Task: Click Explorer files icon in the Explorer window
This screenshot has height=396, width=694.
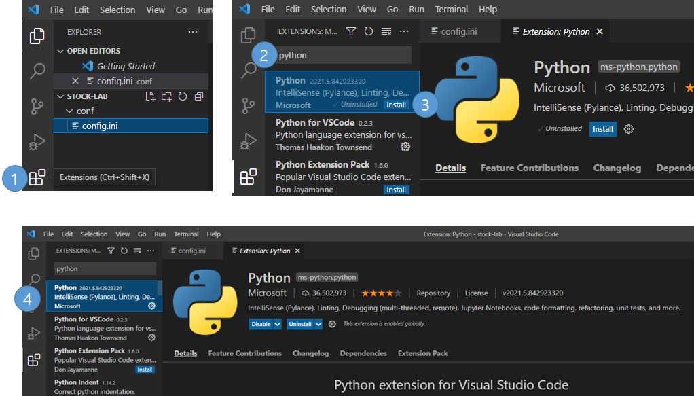Action: tap(37, 36)
